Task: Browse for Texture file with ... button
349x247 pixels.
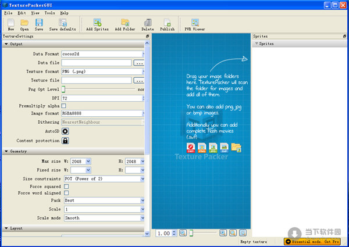Action: [139, 80]
